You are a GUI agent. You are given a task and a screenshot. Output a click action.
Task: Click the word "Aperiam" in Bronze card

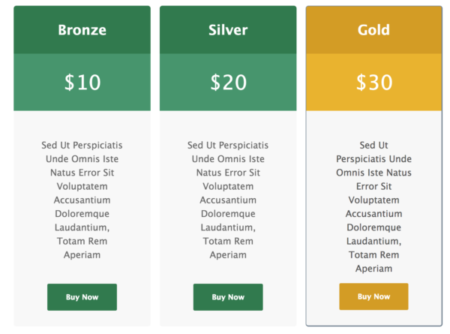82,255
